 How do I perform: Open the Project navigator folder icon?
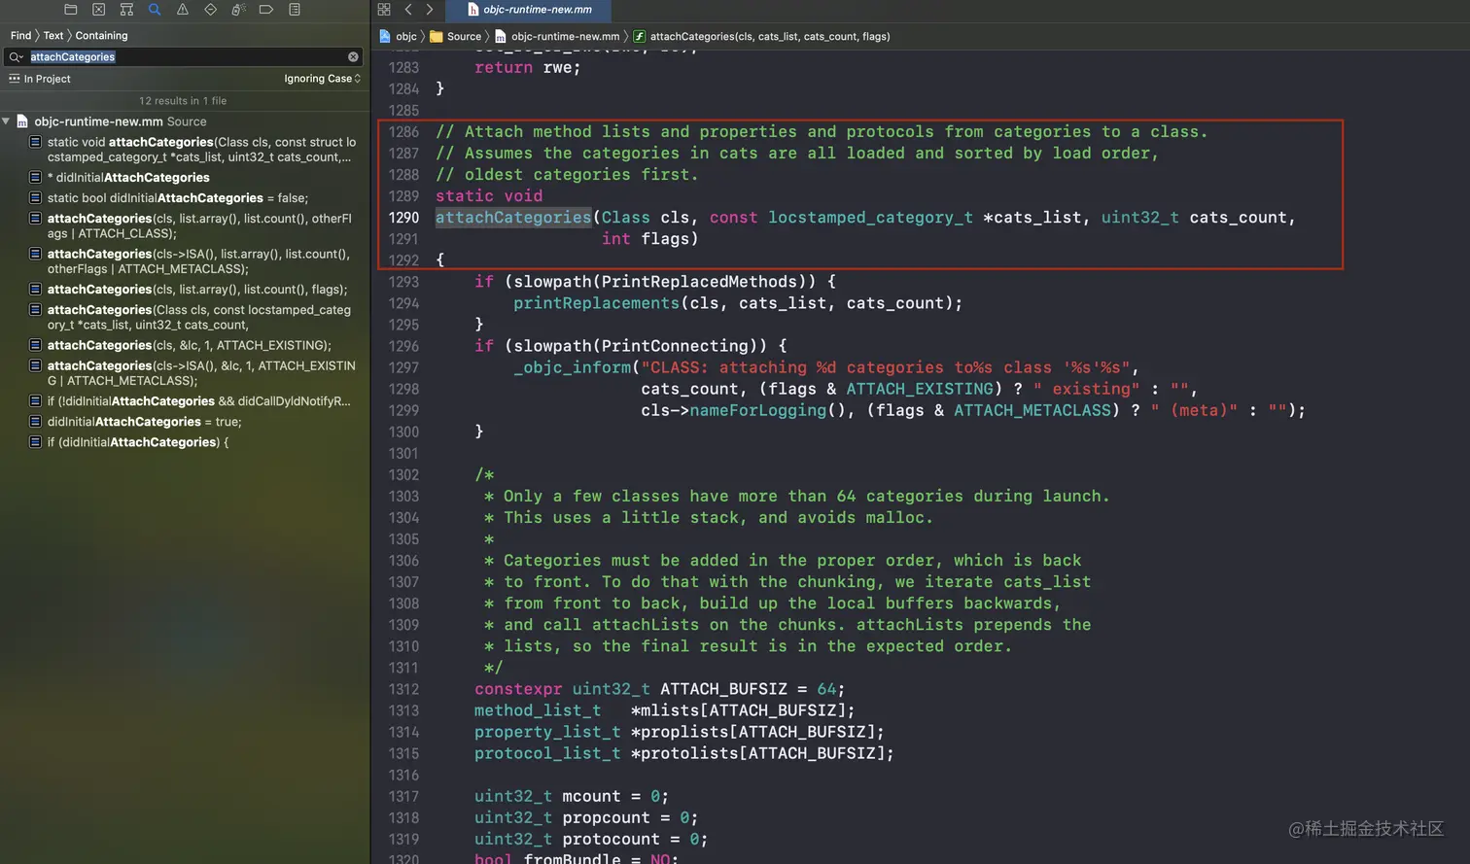coord(70,10)
